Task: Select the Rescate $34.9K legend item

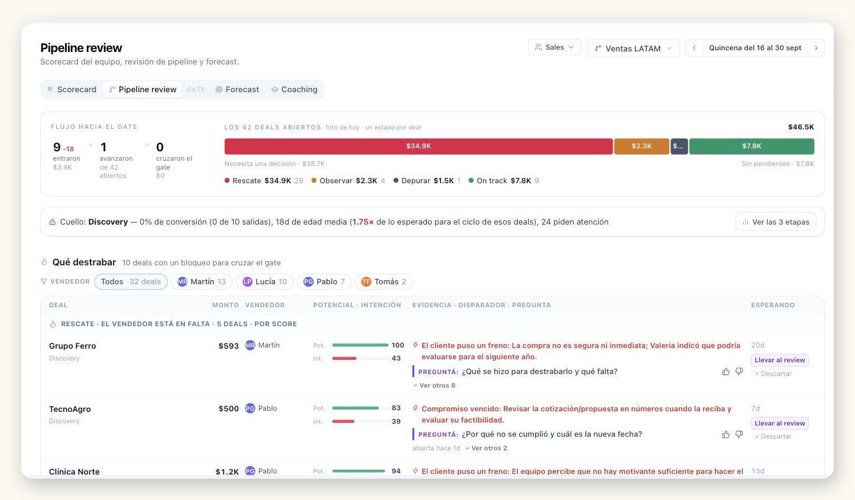Action: coord(264,181)
